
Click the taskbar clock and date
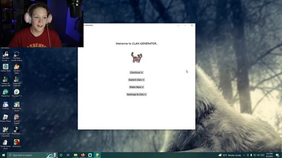[269, 155]
